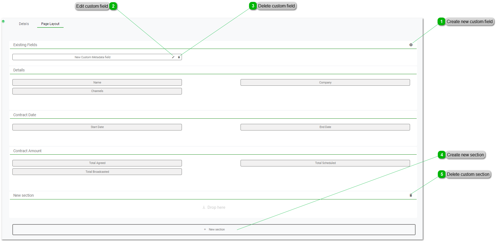Viewport: 497px width, 242px height.
Task: Click the green layers icon at top left
Action: click(x=3, y=21)
